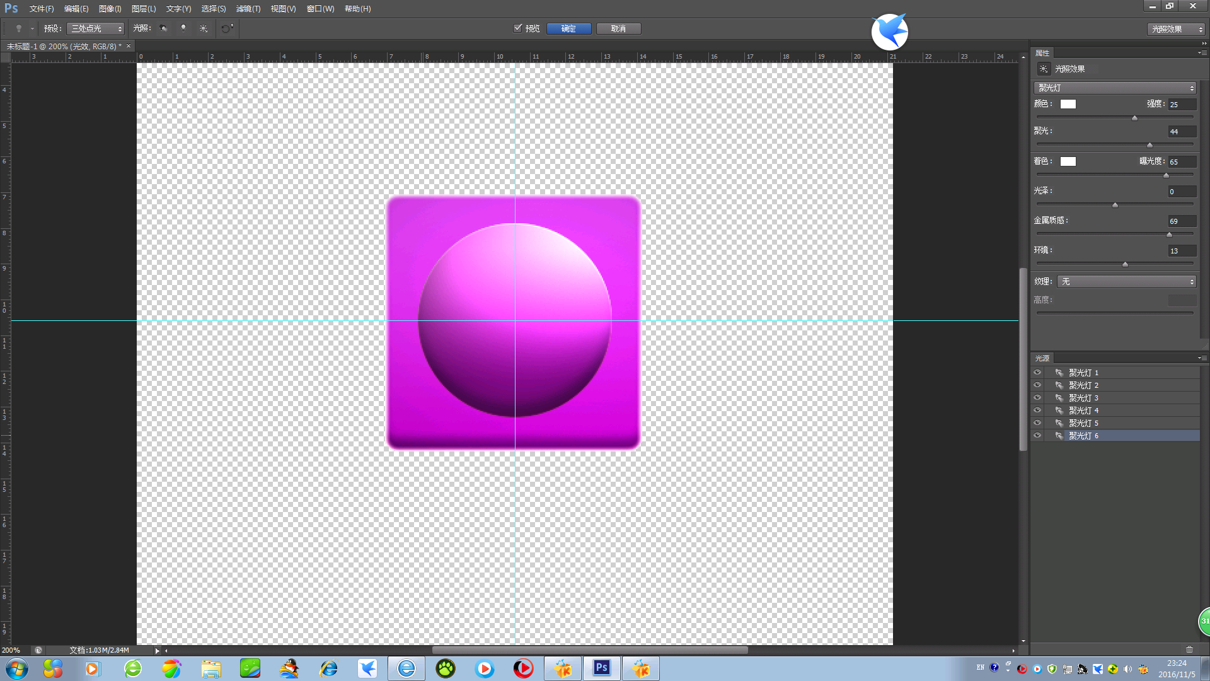Image resolution: width=1210 pixels, height=681 pixels.
Task: Click the 取消 cancel button
Action: (x=618, y=28)
